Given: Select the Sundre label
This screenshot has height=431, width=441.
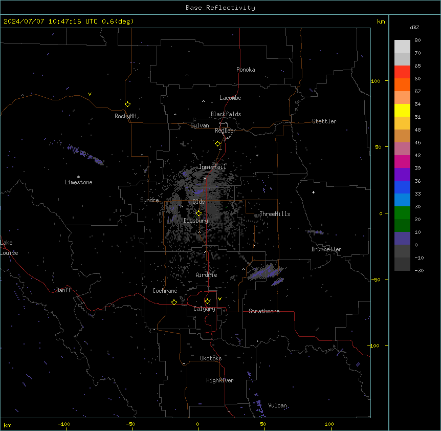Looking at the screenshot, I should pos(149,200).
